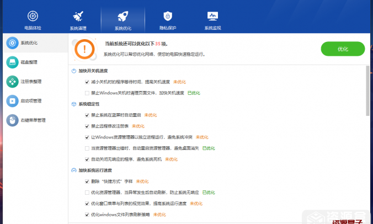Viewport: 373px width, 224px height.
Task: Uncheck 优化windows文件列表刷新策略 checkbox
Action: point(87,215)
